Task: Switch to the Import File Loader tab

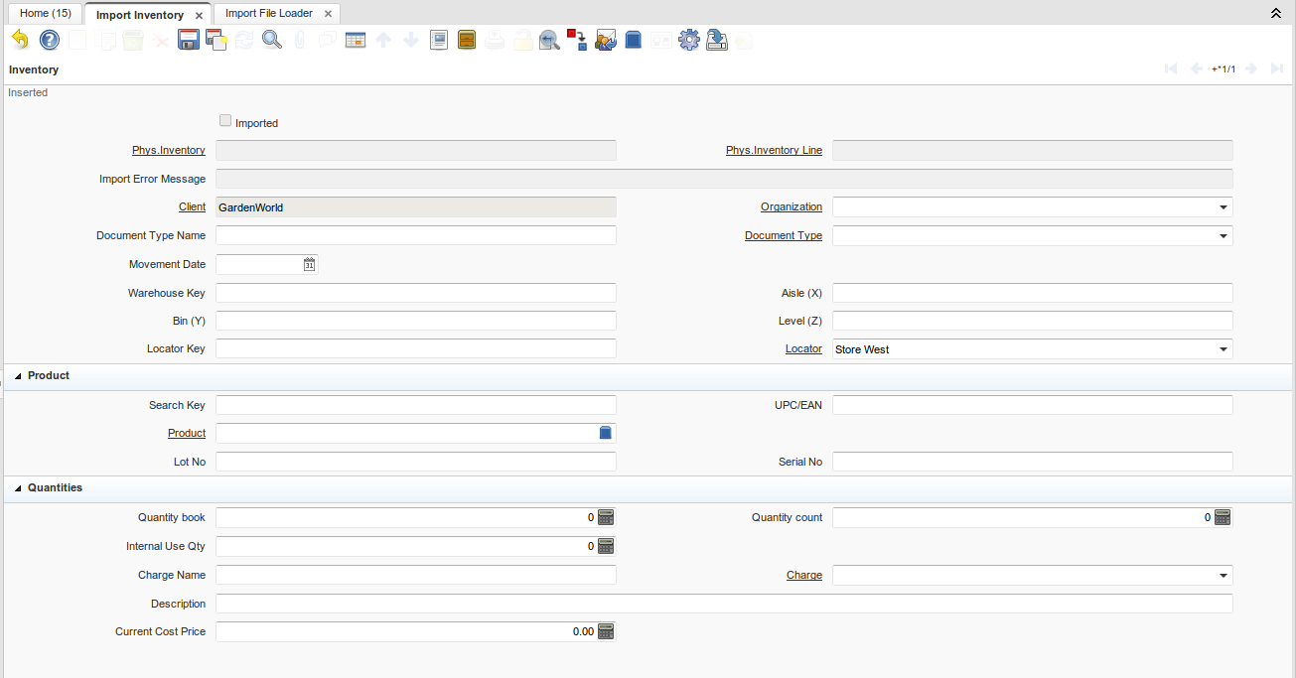Action: (x=269, y=14)
